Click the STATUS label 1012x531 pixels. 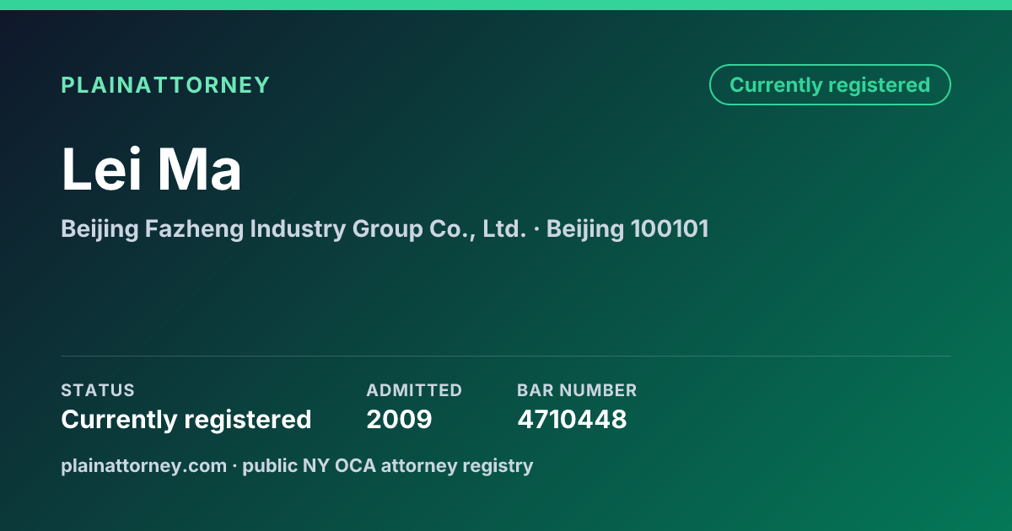click(98, 390)
